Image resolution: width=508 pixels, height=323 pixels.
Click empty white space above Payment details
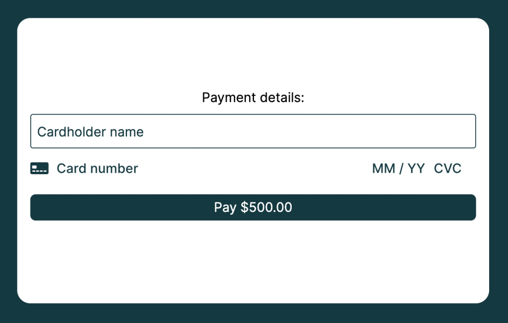coord(253,52)
